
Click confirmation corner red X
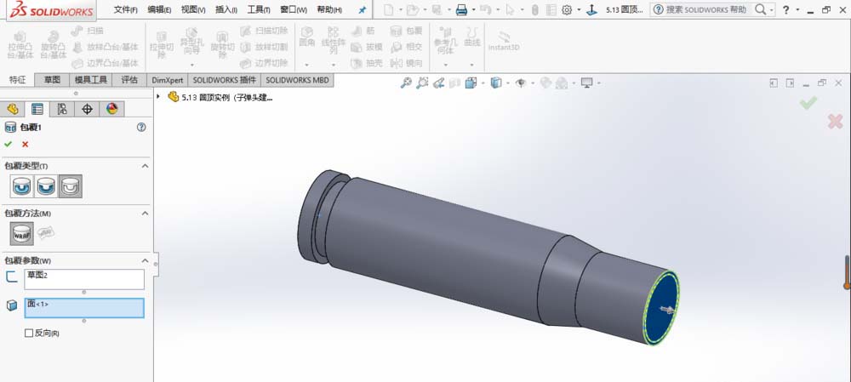[x=835, y=122]
